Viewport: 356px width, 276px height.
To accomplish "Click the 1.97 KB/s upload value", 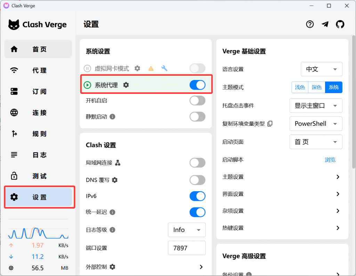I will (x=38, y=245).
